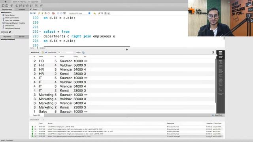Click the Filter Rows search field
Viewport: 253px width, 142px height.
(x=66, y=52)
